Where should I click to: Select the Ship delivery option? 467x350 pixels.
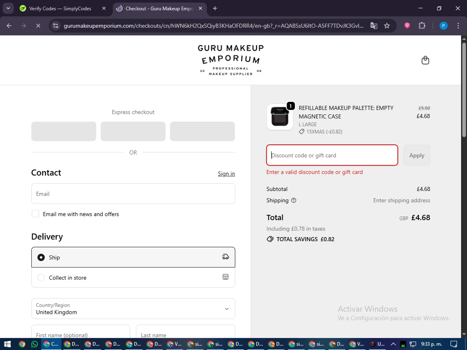click(x=133, y=257)
